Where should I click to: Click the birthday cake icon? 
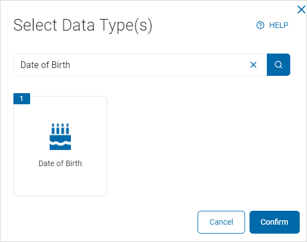(x=60, y=137)
